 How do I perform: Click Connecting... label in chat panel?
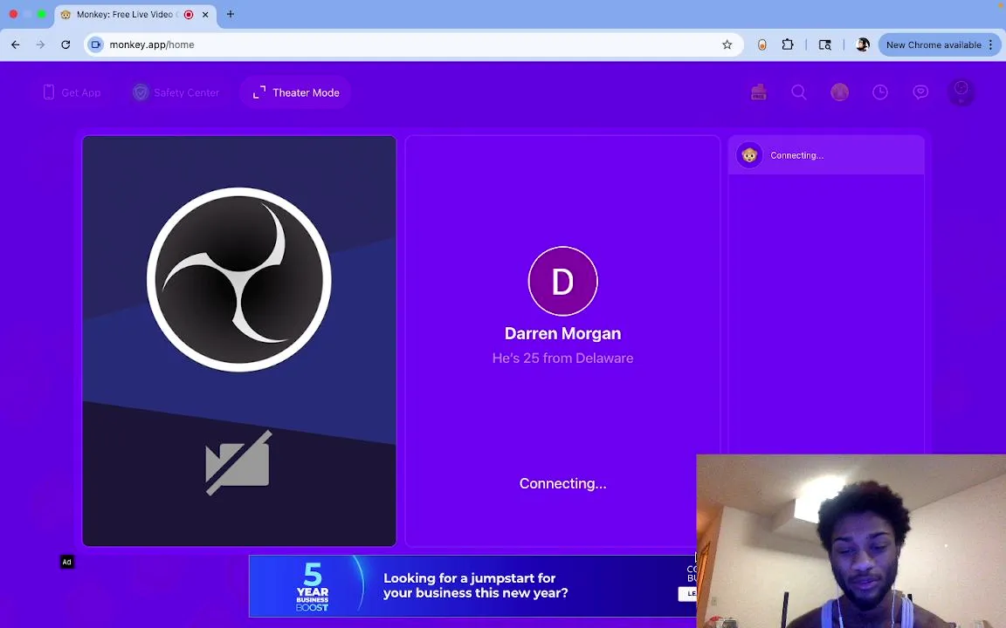point(796,155)
